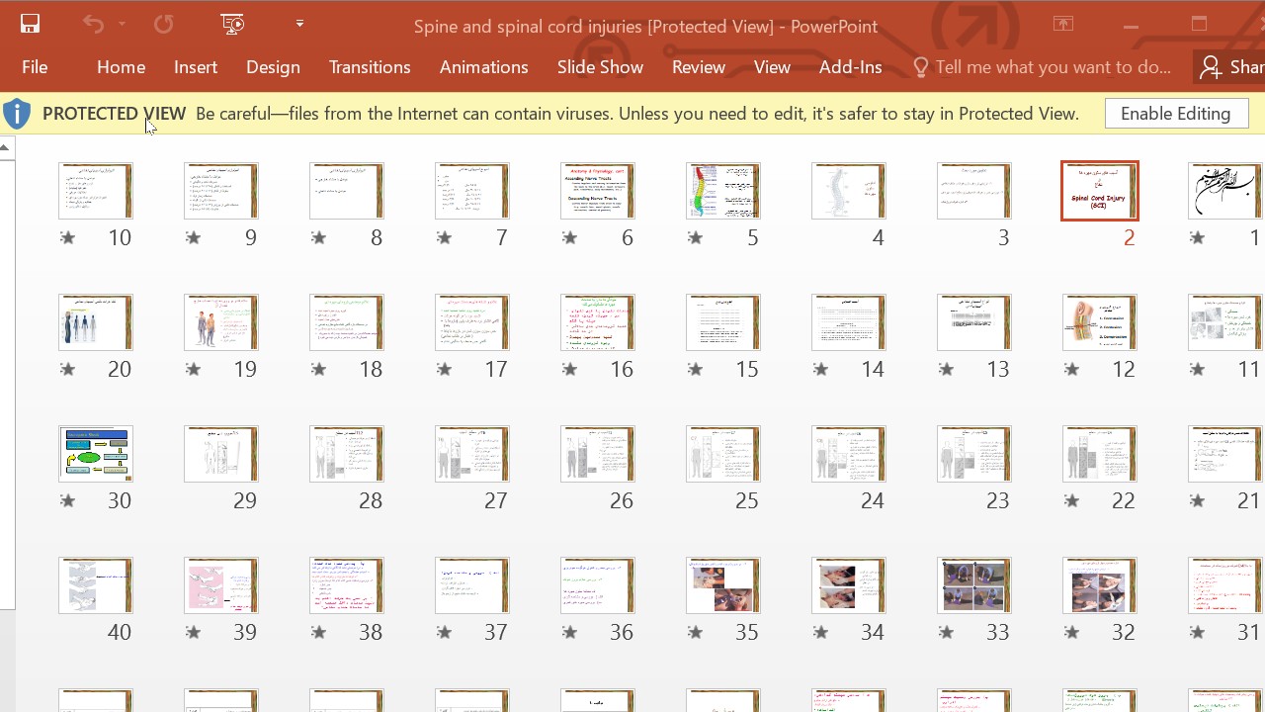This screenshot has width=1265, height=712.
Task: Click animation star icon under slide 10
Action: pyautogui.click(x=67, y=237)
